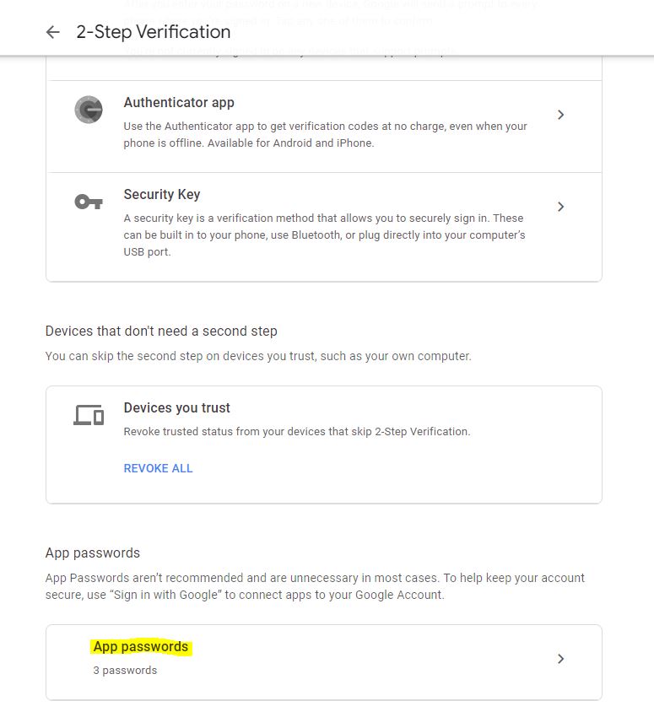Click the Authenticator app description text
The image size is (654, 717).
click(x=325, y=134)
